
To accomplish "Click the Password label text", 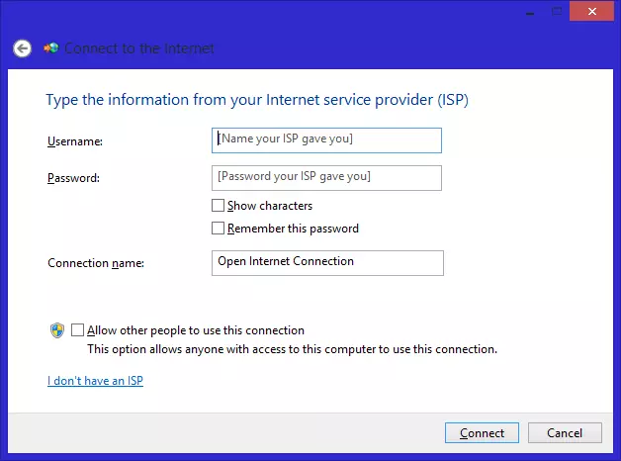I will 74,178.
